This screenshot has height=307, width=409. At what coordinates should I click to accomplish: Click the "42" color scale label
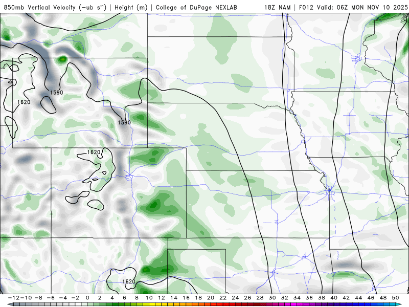coord(346,298)
